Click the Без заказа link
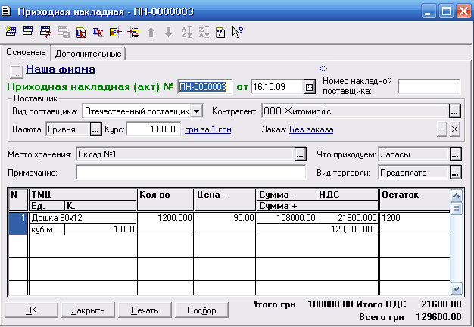 tap(310, 129)
